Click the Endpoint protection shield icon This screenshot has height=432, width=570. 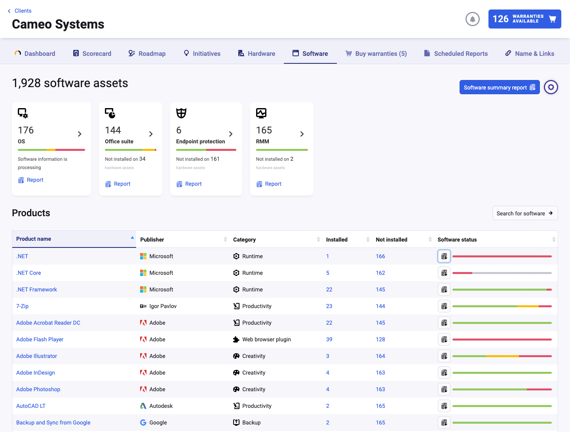coord(181,113)
